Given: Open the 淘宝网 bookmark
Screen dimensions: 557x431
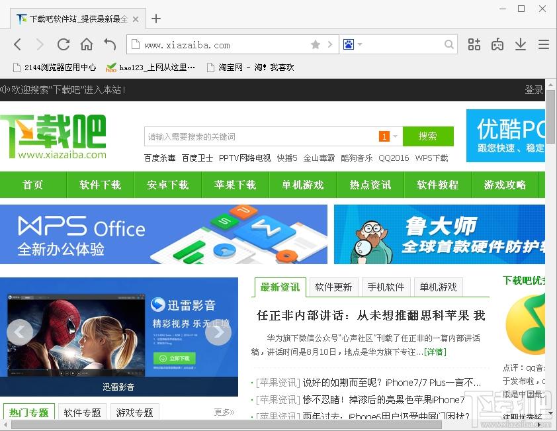Looking at the screenshot, I should (251, 68).
